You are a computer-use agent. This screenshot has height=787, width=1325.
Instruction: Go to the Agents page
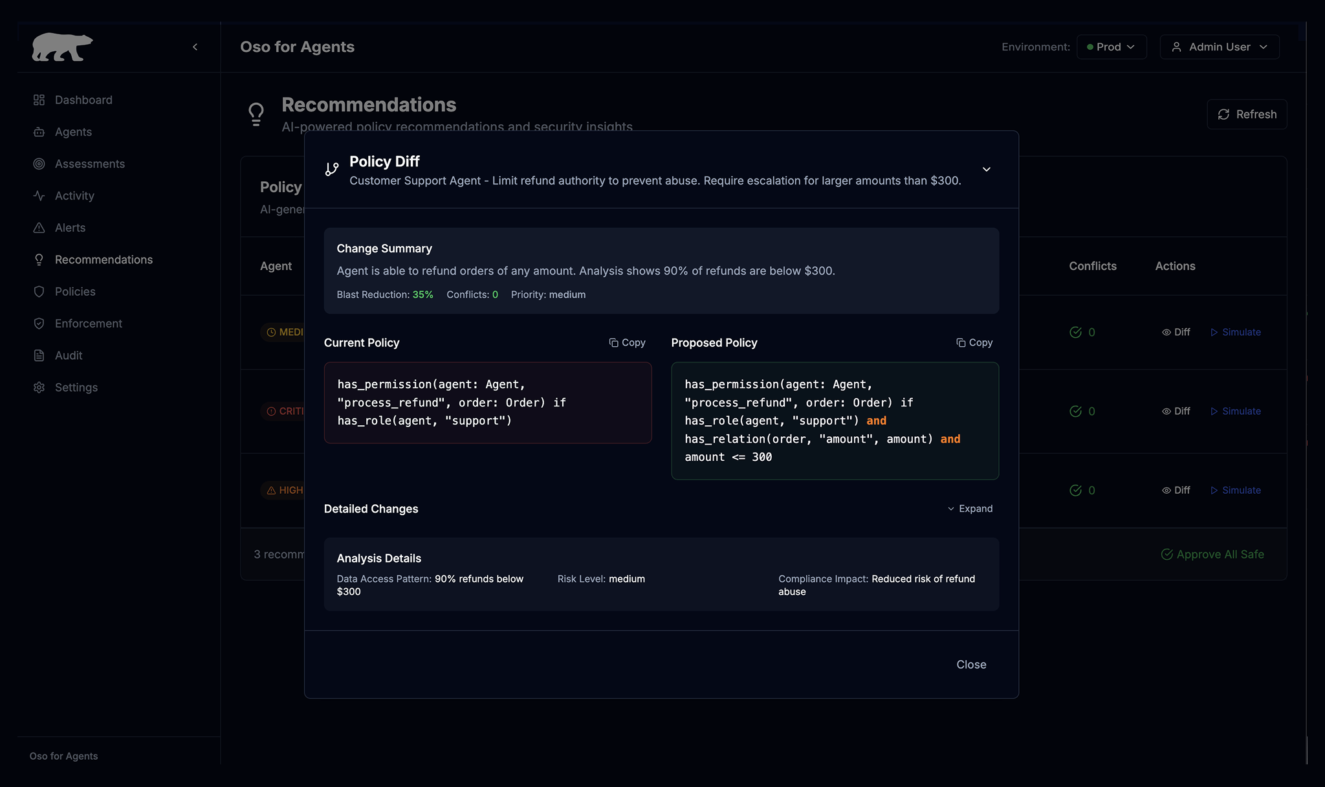pos(73,132)
